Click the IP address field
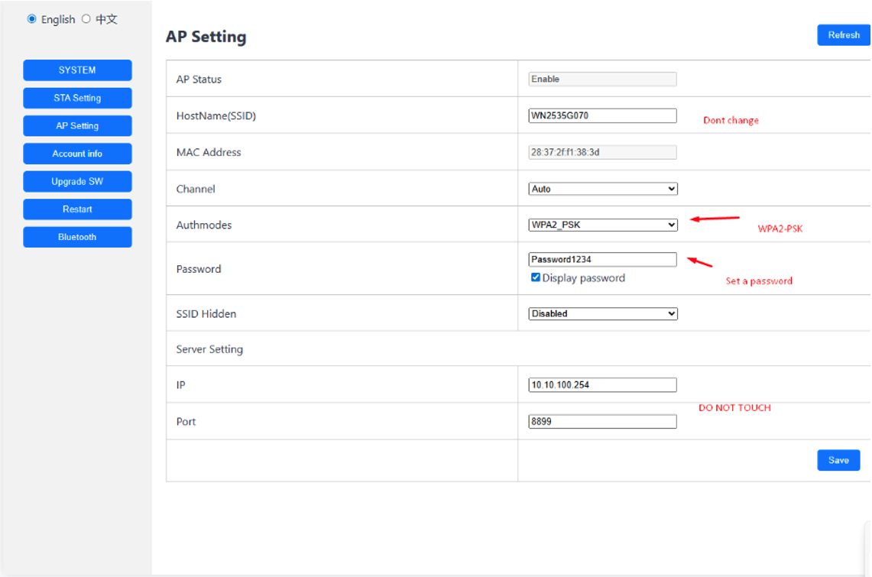Screen dimensions: 872x577 tap(602, 385)
